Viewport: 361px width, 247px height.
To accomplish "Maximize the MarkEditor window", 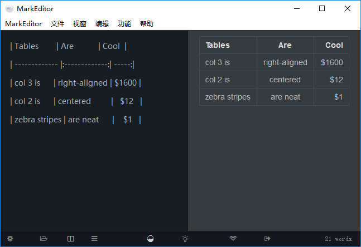I will (322, 8).
